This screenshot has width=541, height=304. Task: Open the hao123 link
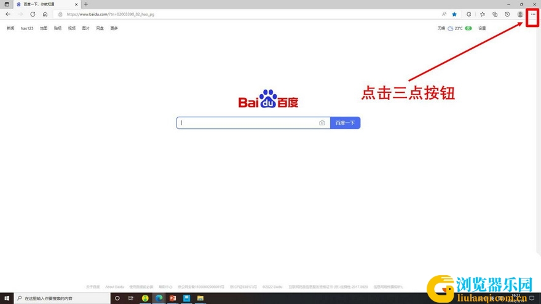27,28
